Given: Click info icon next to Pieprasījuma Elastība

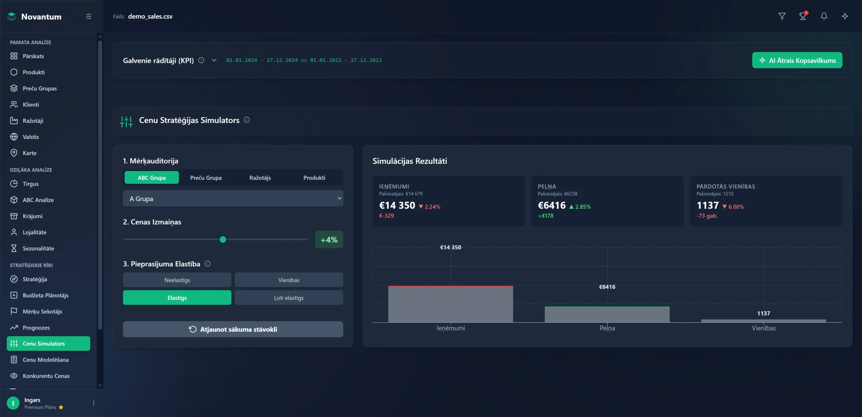Looking at the screenshot, I should point(207,264).
